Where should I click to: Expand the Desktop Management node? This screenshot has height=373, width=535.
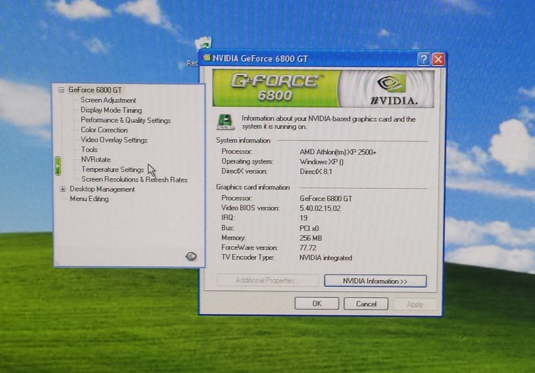point(63,189)
